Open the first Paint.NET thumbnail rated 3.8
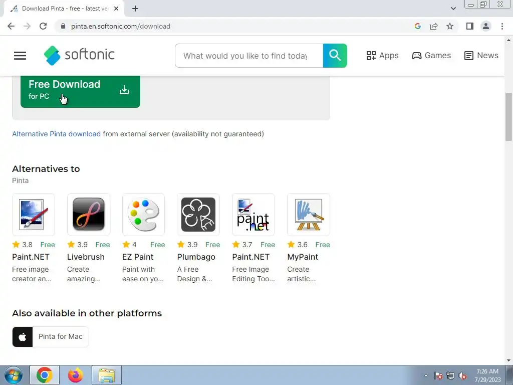 [34, 215]
